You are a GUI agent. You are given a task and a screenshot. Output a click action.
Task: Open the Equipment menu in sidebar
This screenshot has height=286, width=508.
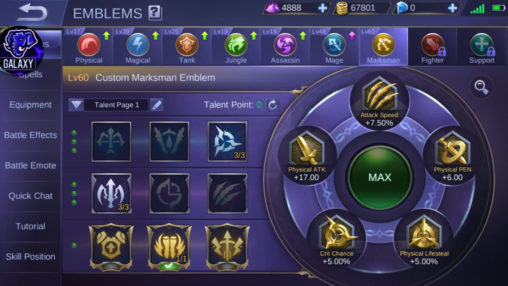30,105
